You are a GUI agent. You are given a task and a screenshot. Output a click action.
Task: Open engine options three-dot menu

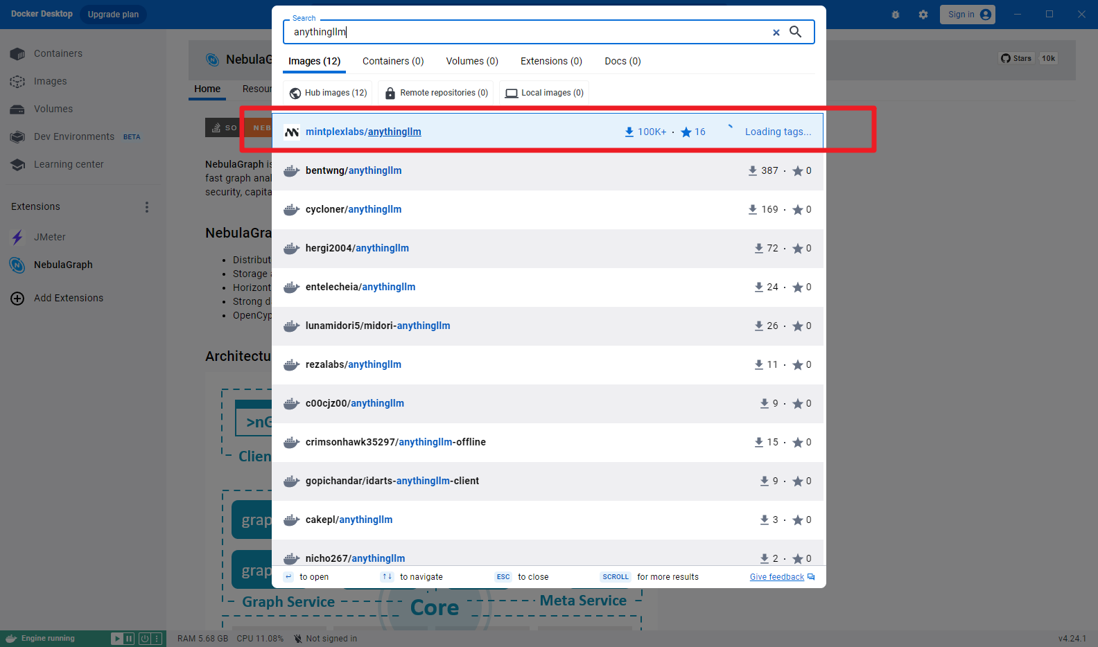pos(157,639)
